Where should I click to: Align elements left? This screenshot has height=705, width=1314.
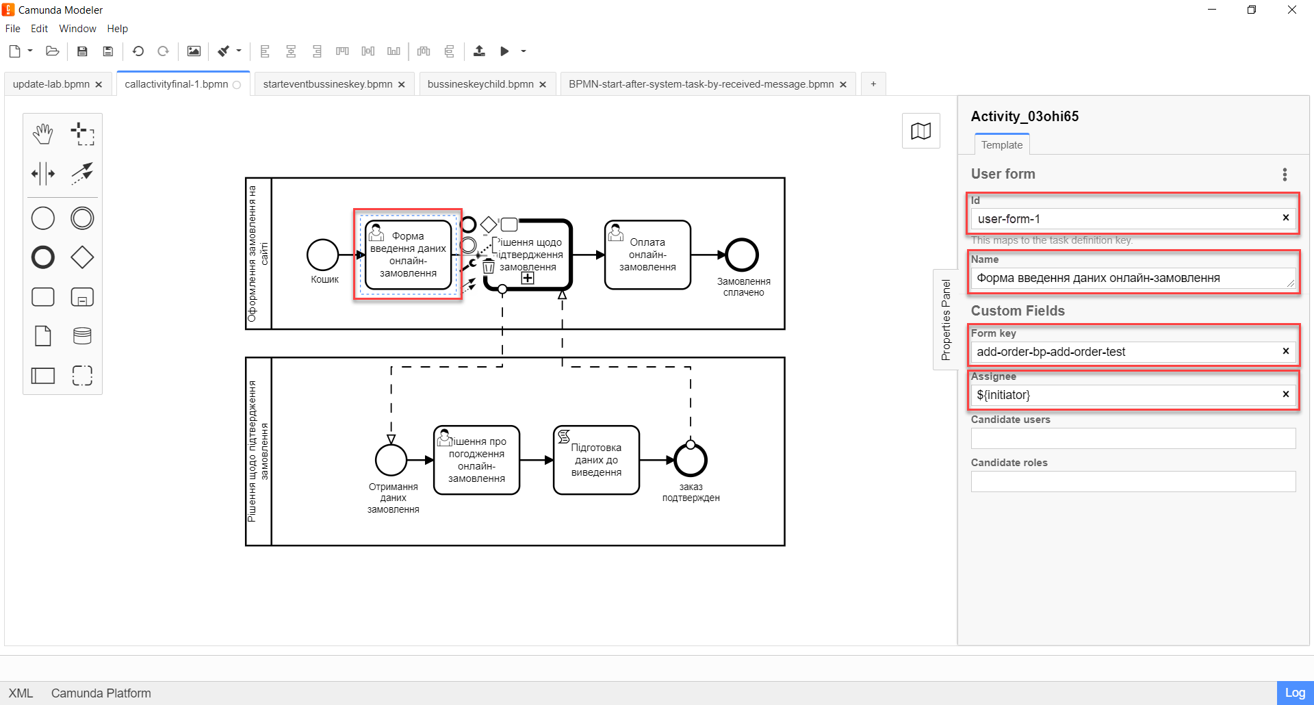[x=266, y=51]
